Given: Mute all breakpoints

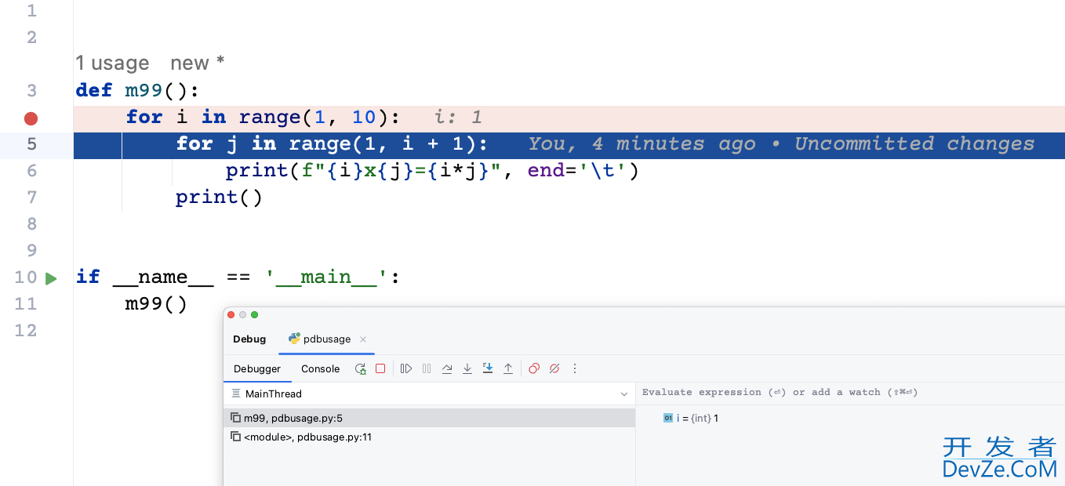Looking at the screenshot, I should pos(554,368).
